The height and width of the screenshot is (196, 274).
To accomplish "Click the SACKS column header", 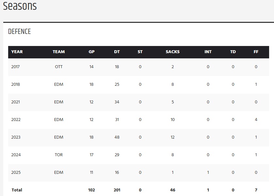I will 172,52.
